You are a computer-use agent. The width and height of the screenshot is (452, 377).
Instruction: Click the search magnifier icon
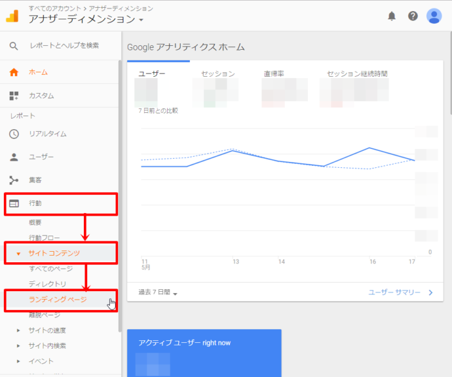[14, 46]
